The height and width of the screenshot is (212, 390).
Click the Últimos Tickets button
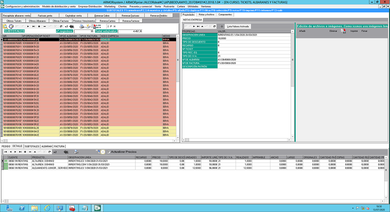(x=14, y=21)
